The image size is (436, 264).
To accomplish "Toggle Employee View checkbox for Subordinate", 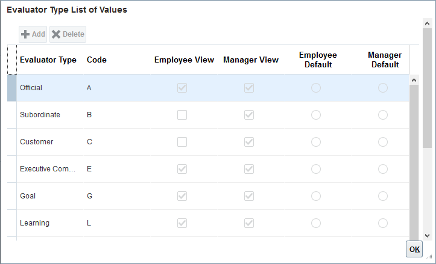I will click(x=182, y=115).
